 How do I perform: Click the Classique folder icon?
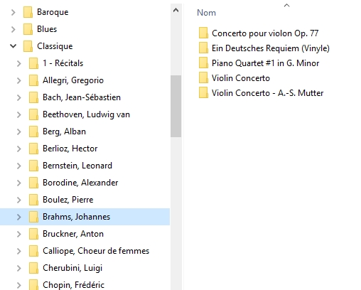point(28,46)
